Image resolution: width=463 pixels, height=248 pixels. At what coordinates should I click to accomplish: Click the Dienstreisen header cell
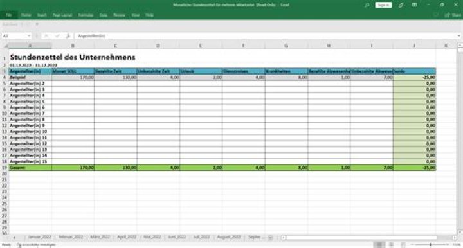[244, 71]
